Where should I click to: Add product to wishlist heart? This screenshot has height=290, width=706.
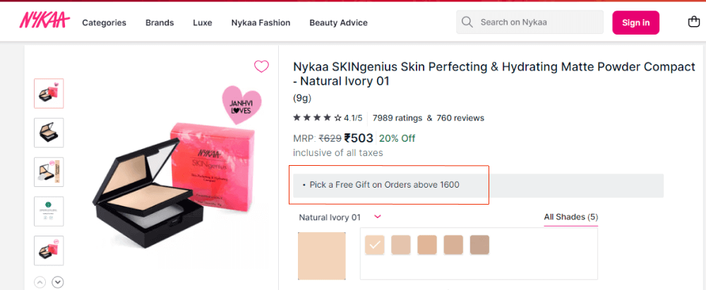(x=261, y=66)
